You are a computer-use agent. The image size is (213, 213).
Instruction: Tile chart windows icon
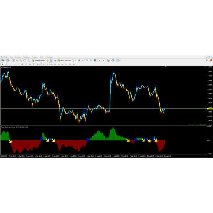(x=95, y=60)
